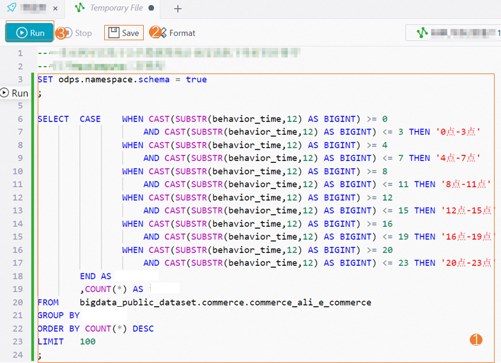This screenshot has height=363, width=501.
Task: Close the first tab with rocket icon
Action: [x=55, y=8]
